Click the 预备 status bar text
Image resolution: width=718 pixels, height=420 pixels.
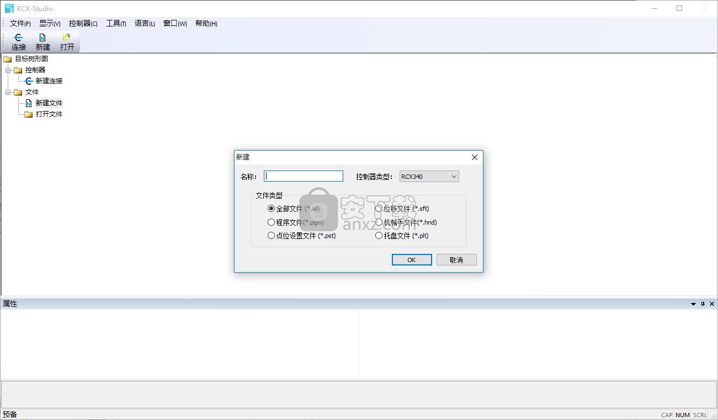coord(10,415)
